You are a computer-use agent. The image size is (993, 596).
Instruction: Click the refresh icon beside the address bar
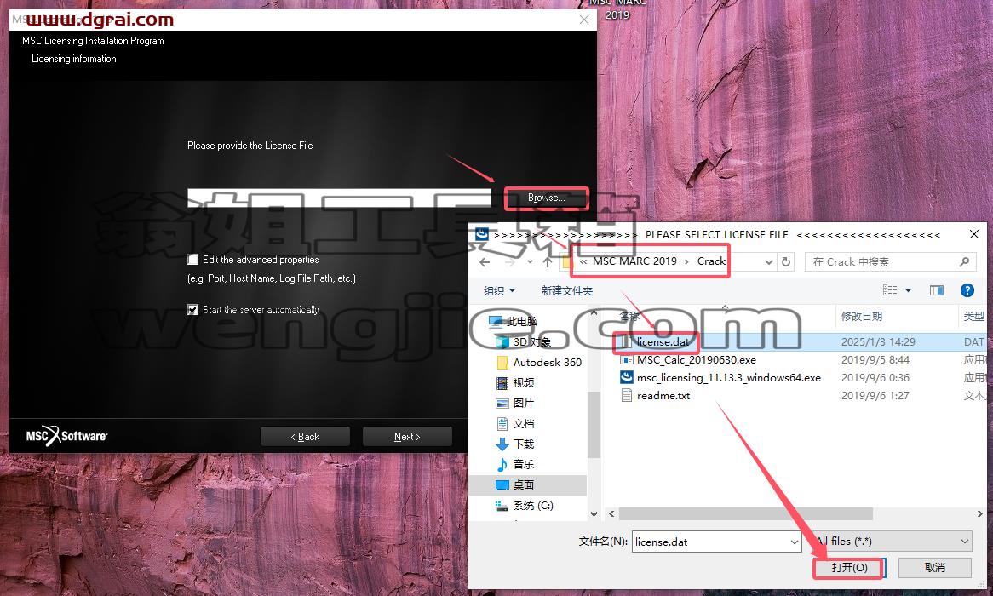(x=786, y=261)
